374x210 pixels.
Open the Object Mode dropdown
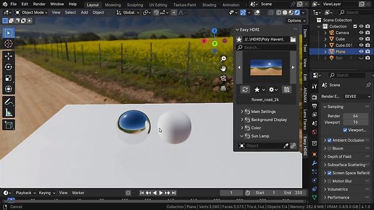coord(31,12)
